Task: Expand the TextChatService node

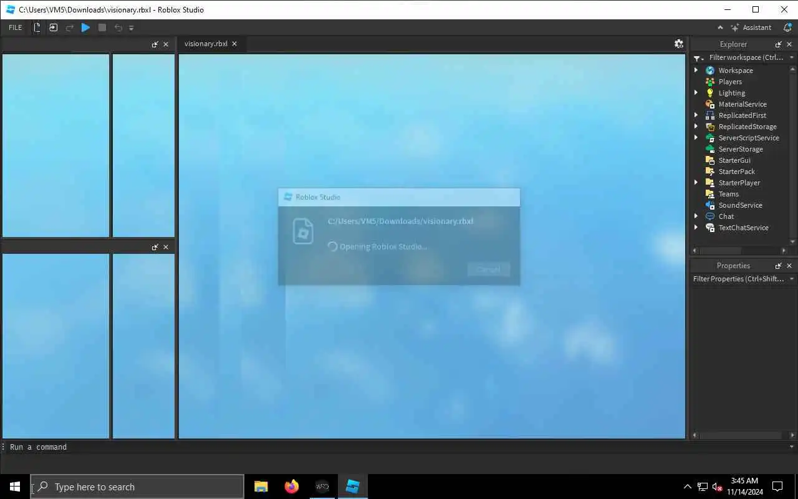Action: pos(696,228)
